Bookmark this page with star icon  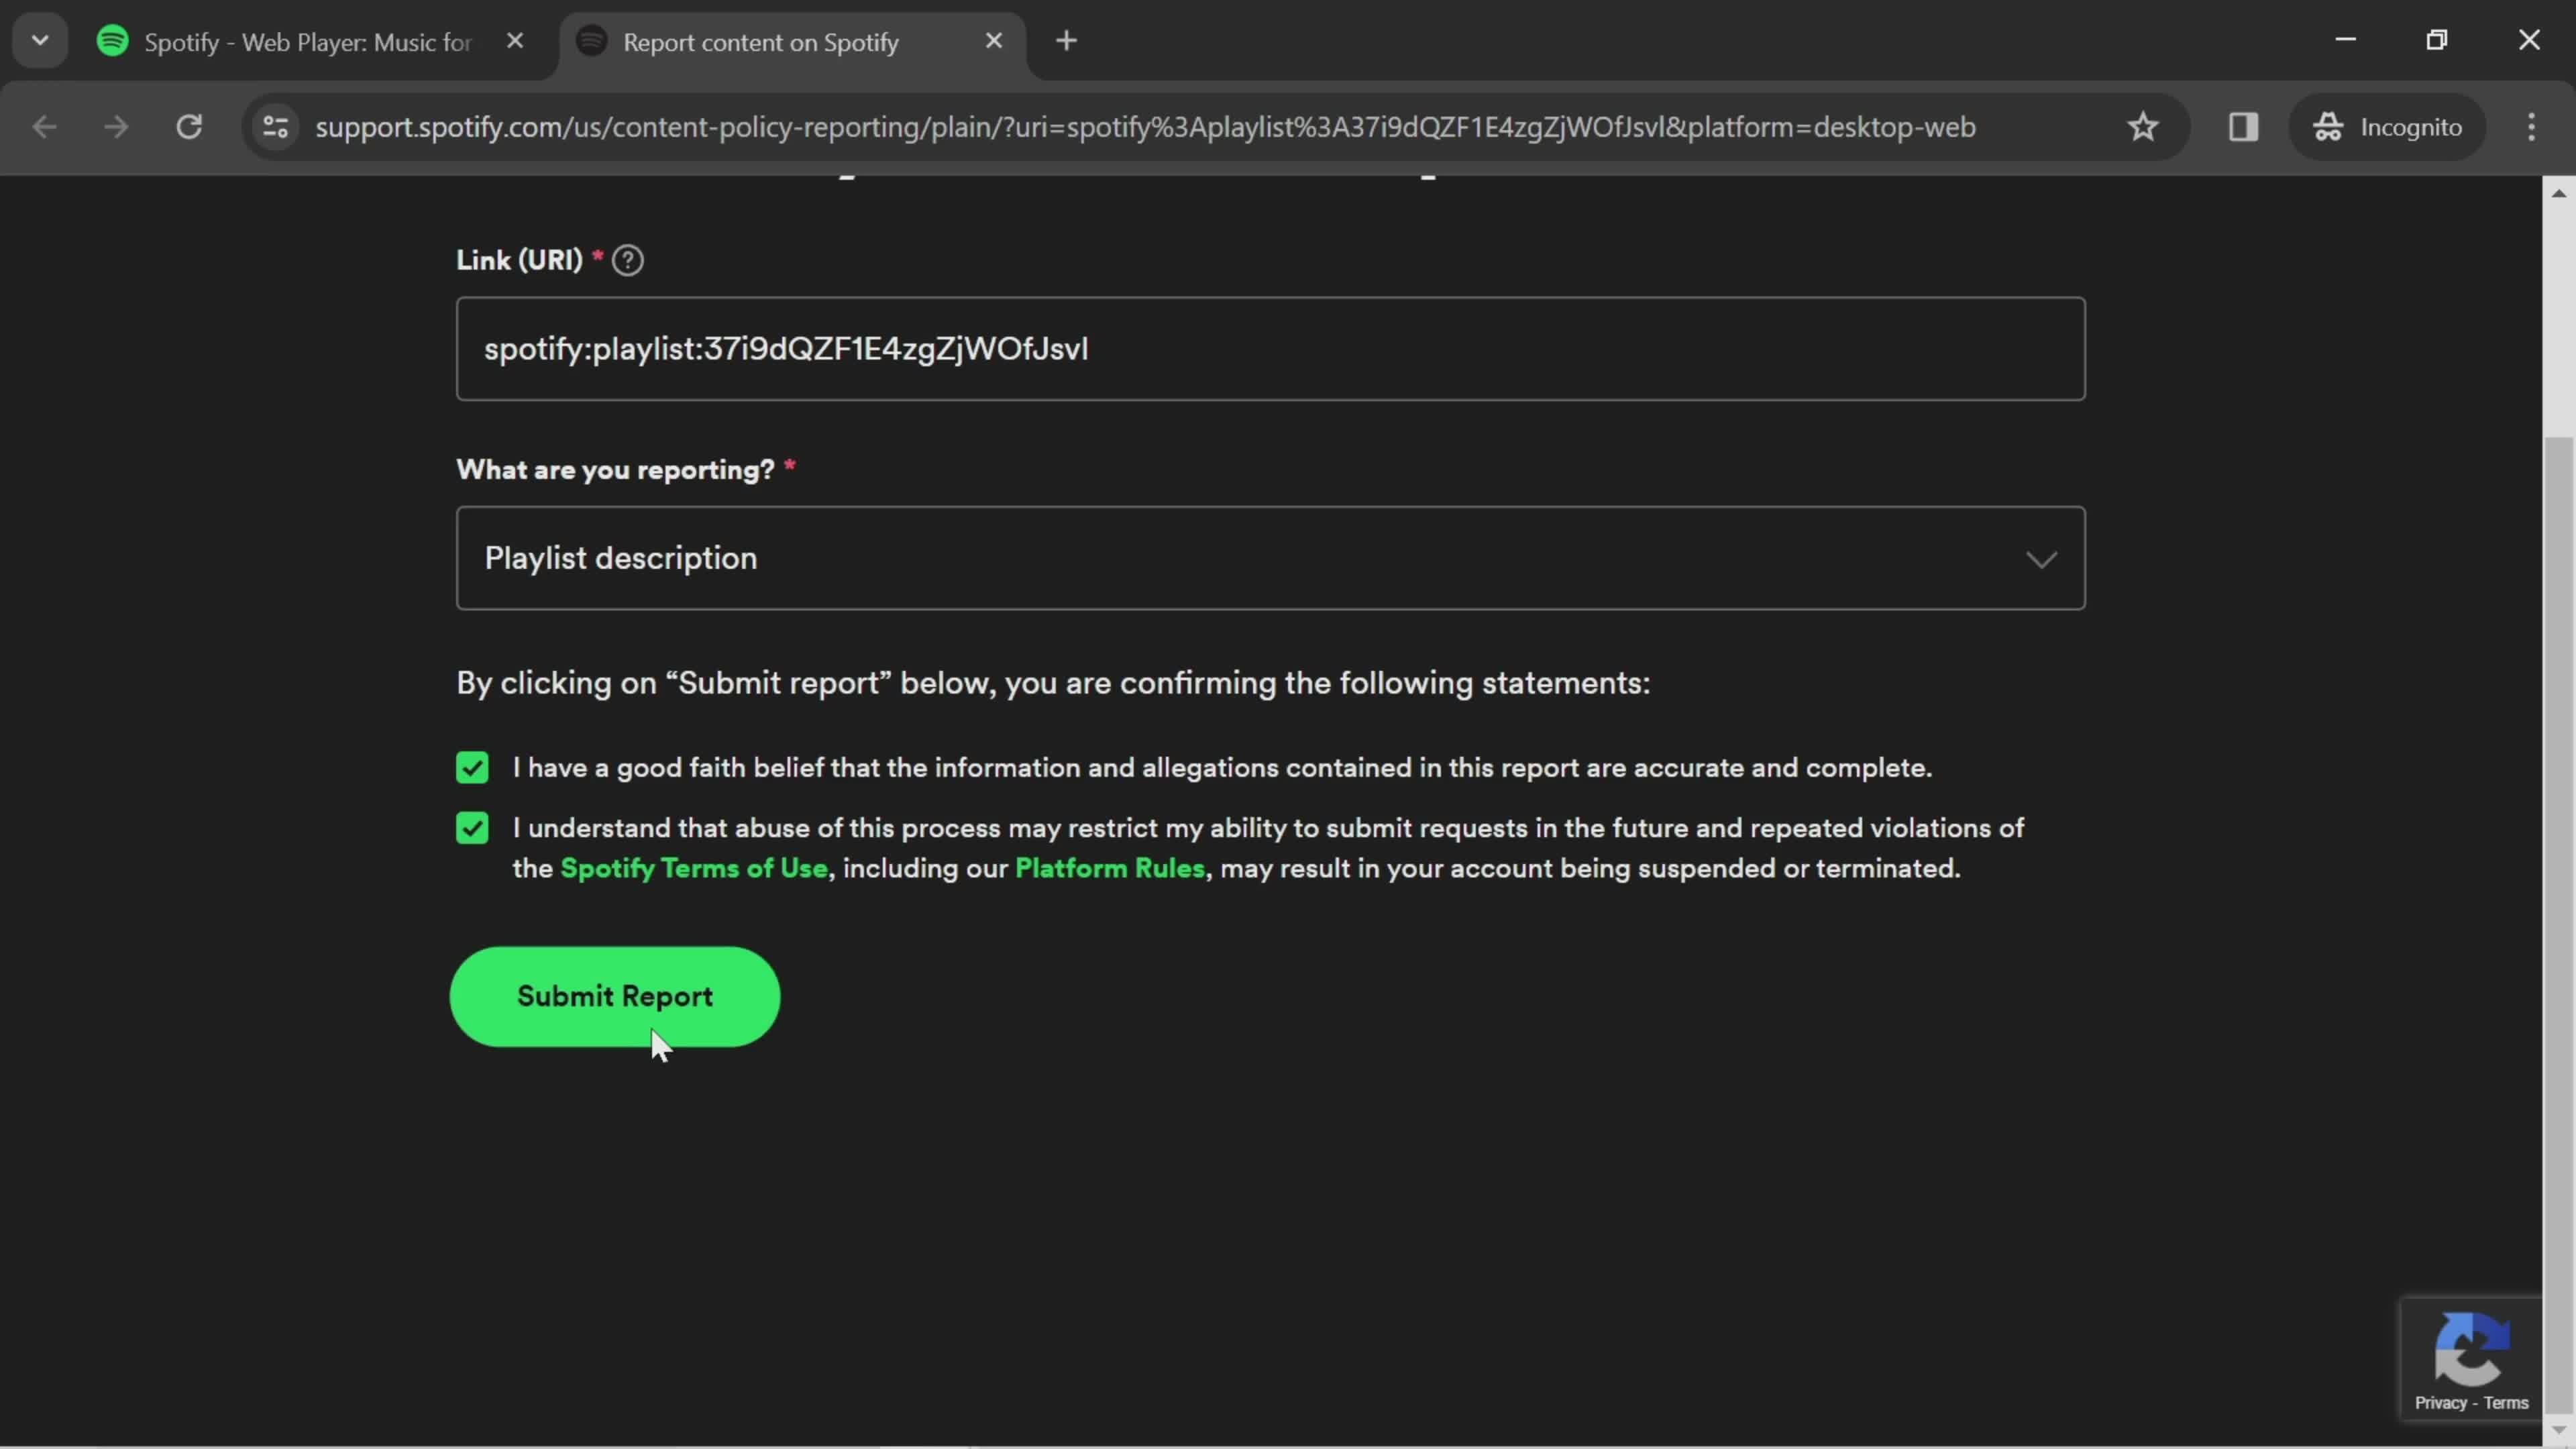(2142, 127)
